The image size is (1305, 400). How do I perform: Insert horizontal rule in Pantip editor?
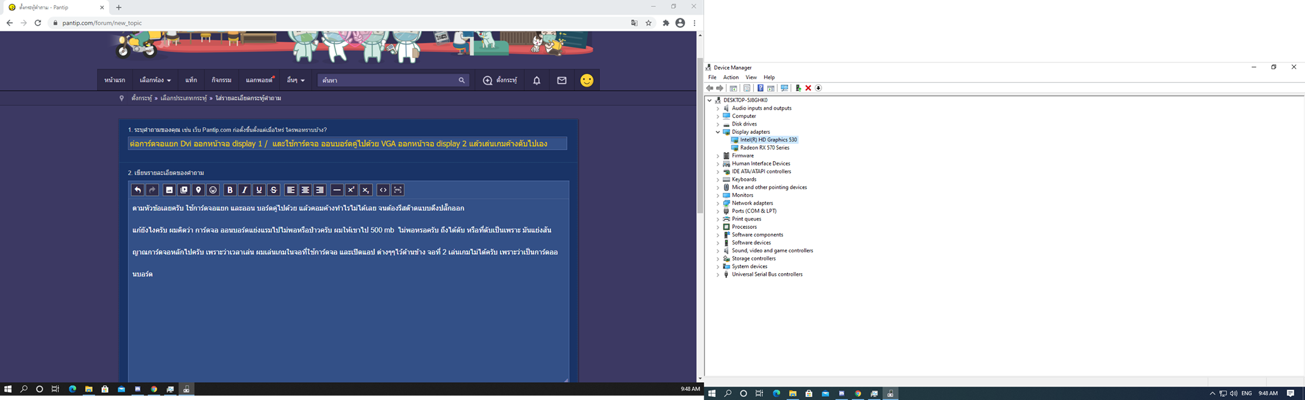click(336, 190)
